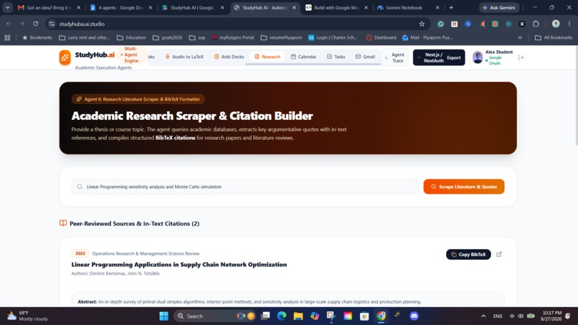Click the StudyHub.ai orange logo icon

pos(65,57)
